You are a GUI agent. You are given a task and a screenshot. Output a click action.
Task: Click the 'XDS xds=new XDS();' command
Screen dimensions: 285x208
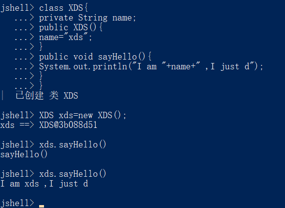click(x=83, y=115)
